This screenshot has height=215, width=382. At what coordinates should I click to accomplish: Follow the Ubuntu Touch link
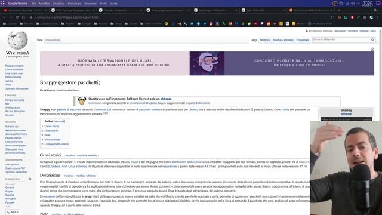click(x=130, y=162)
